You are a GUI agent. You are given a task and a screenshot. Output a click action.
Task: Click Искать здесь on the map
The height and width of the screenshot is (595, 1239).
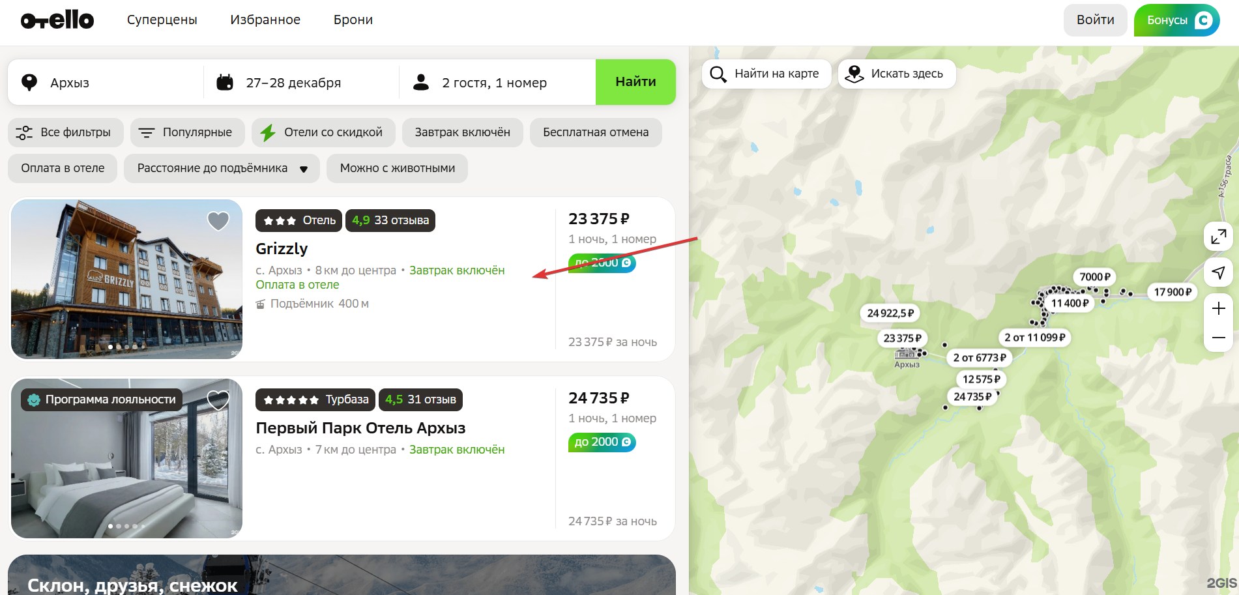tap(897, 74)
